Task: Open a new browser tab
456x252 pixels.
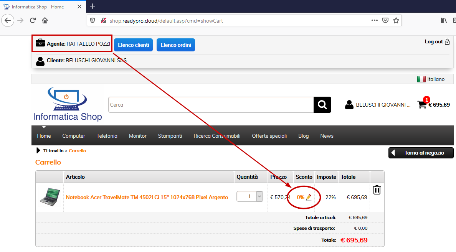Action: pos(93,6)
